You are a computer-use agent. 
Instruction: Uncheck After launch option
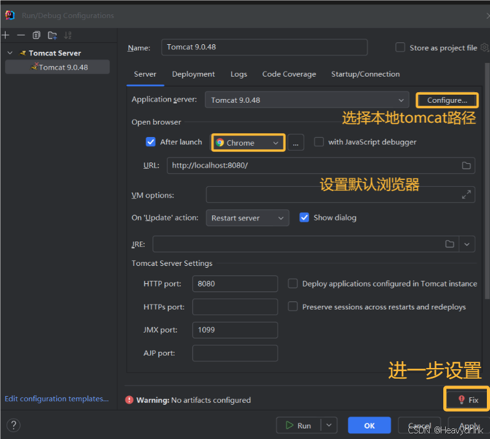[151, 142]
